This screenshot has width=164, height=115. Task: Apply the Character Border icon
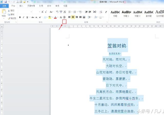[65, 12]
